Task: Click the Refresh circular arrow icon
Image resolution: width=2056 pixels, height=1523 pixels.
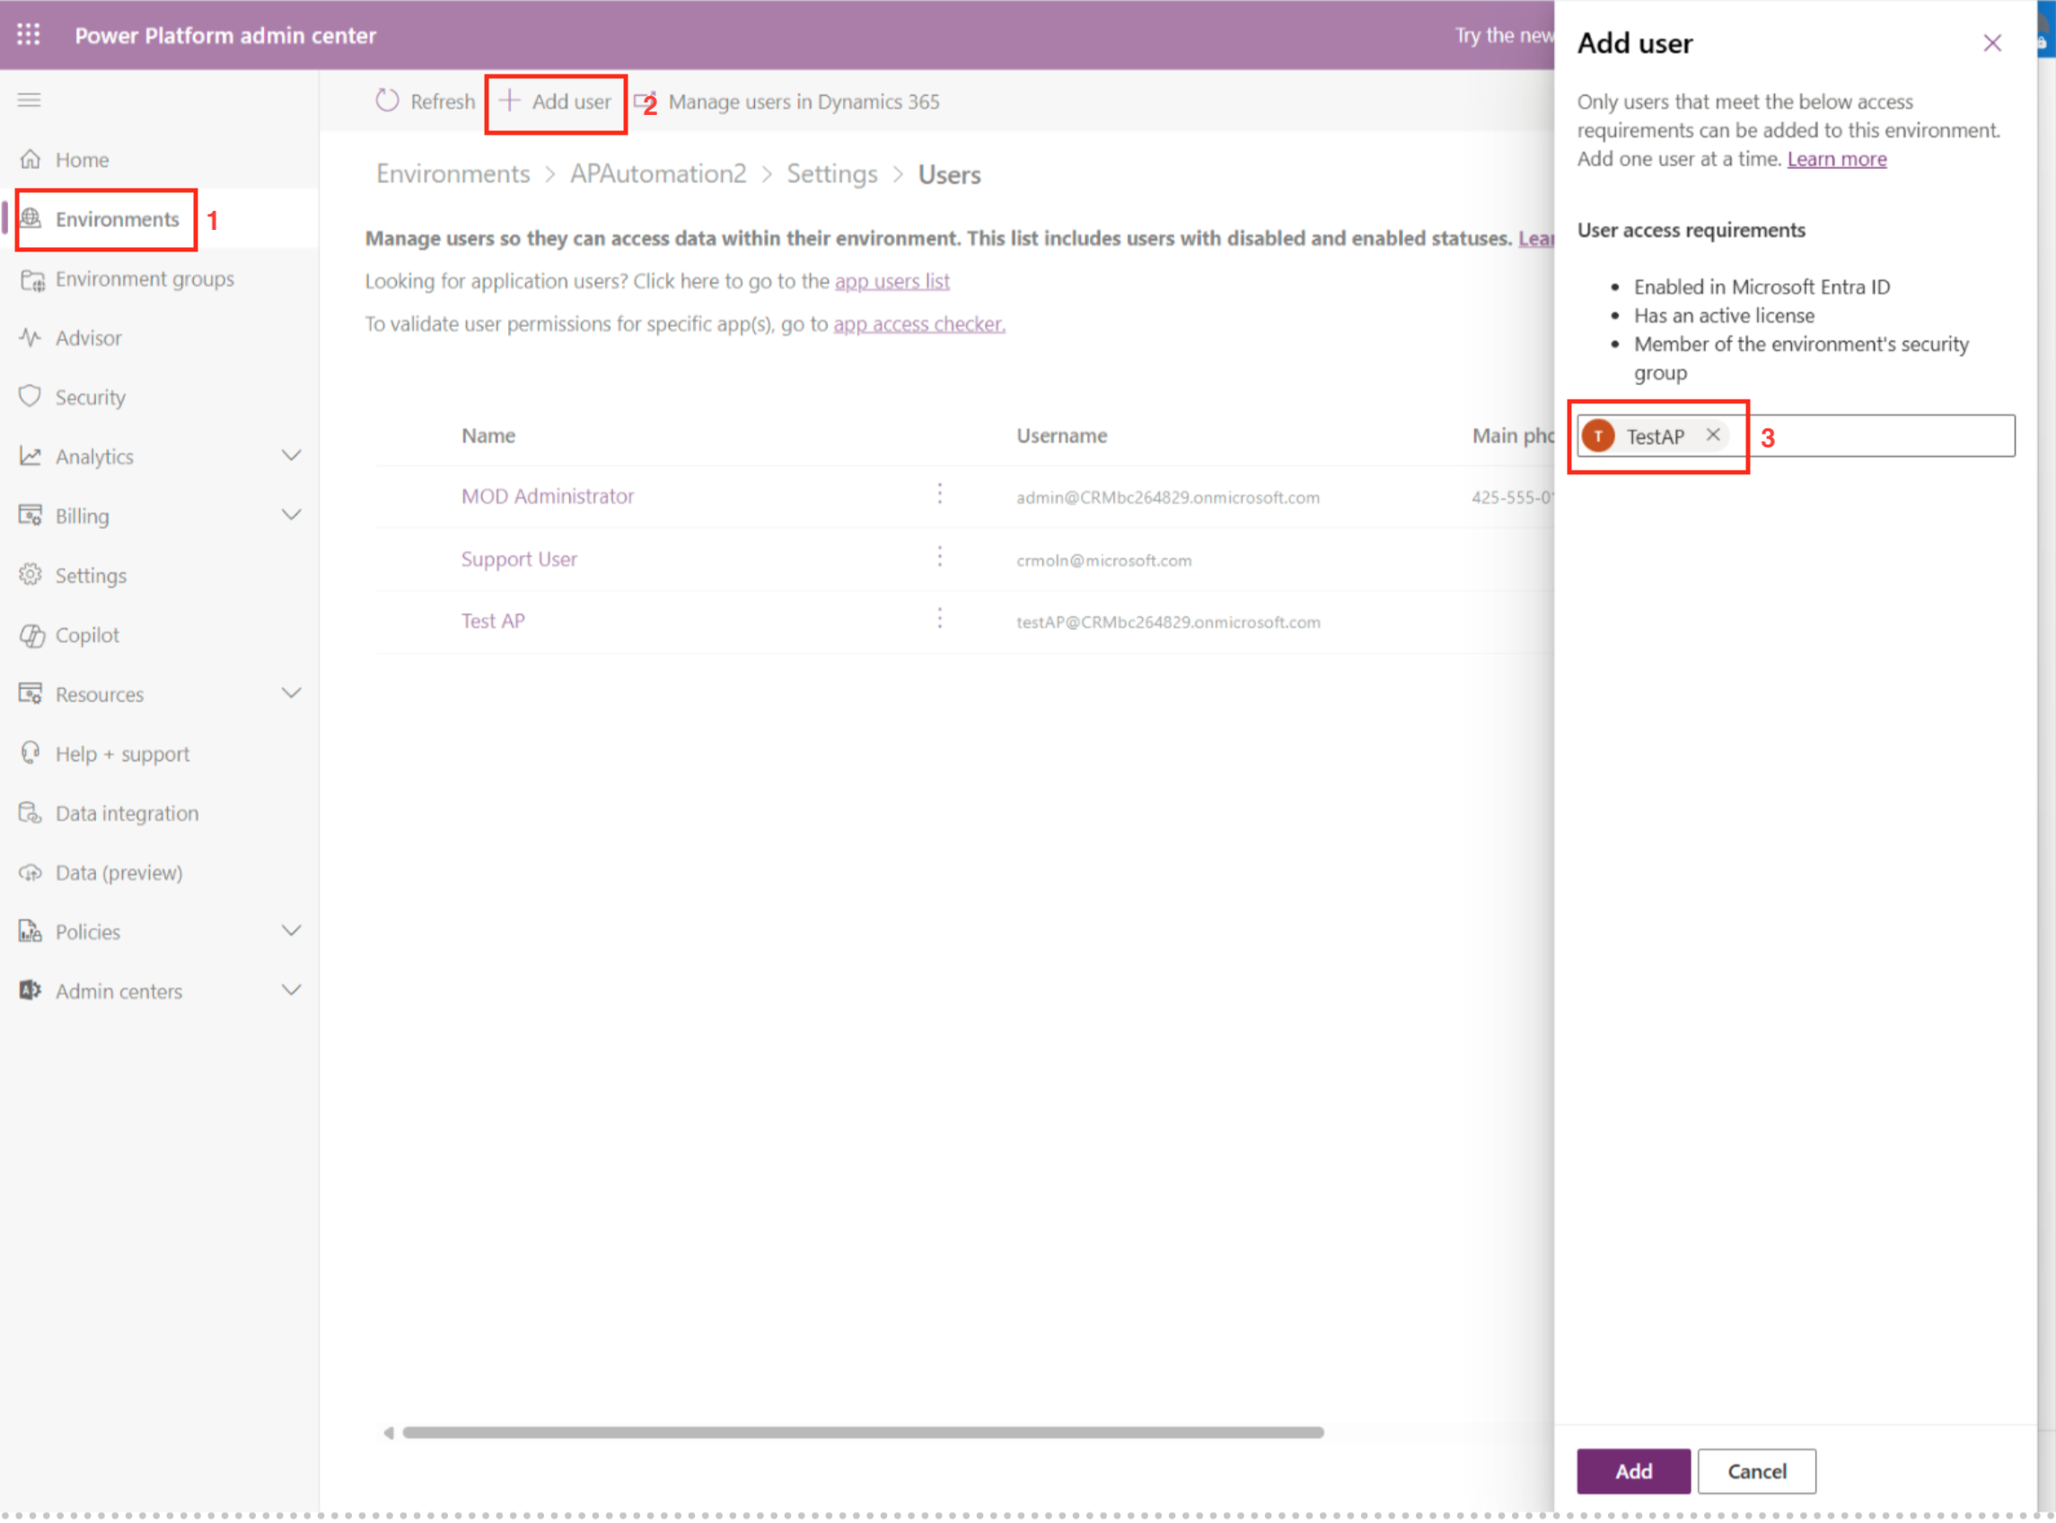Action: click(x=387, y=101)
